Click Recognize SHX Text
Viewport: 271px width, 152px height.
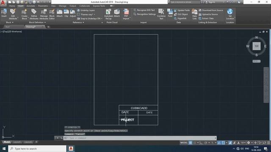(x=144, y=10)
